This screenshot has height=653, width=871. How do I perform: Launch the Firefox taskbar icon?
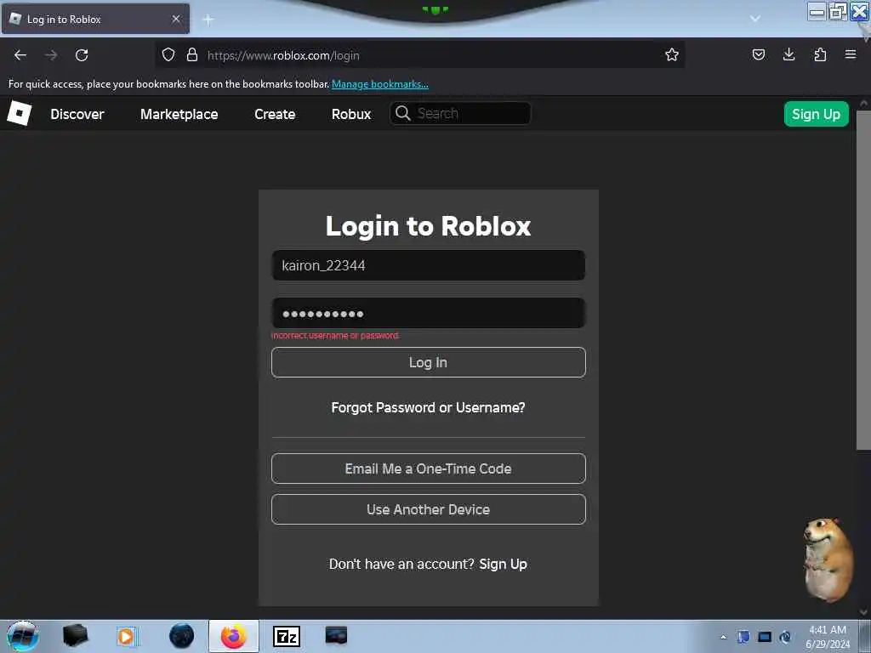click(234, 636)
